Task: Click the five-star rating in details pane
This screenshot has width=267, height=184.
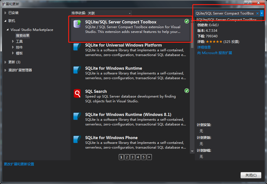Action: coord(214,42)
